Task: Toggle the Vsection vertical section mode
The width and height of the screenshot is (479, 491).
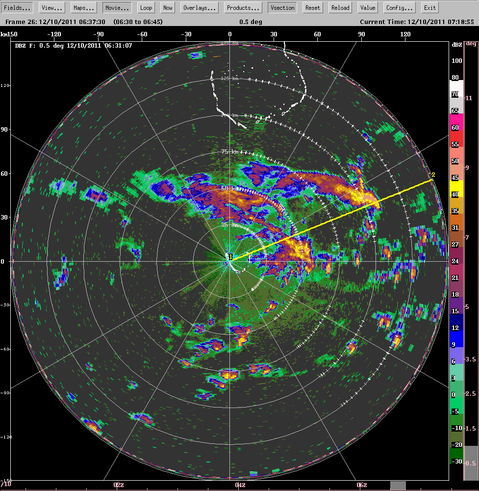Action: pyautogui.click(x=282, y=8)
